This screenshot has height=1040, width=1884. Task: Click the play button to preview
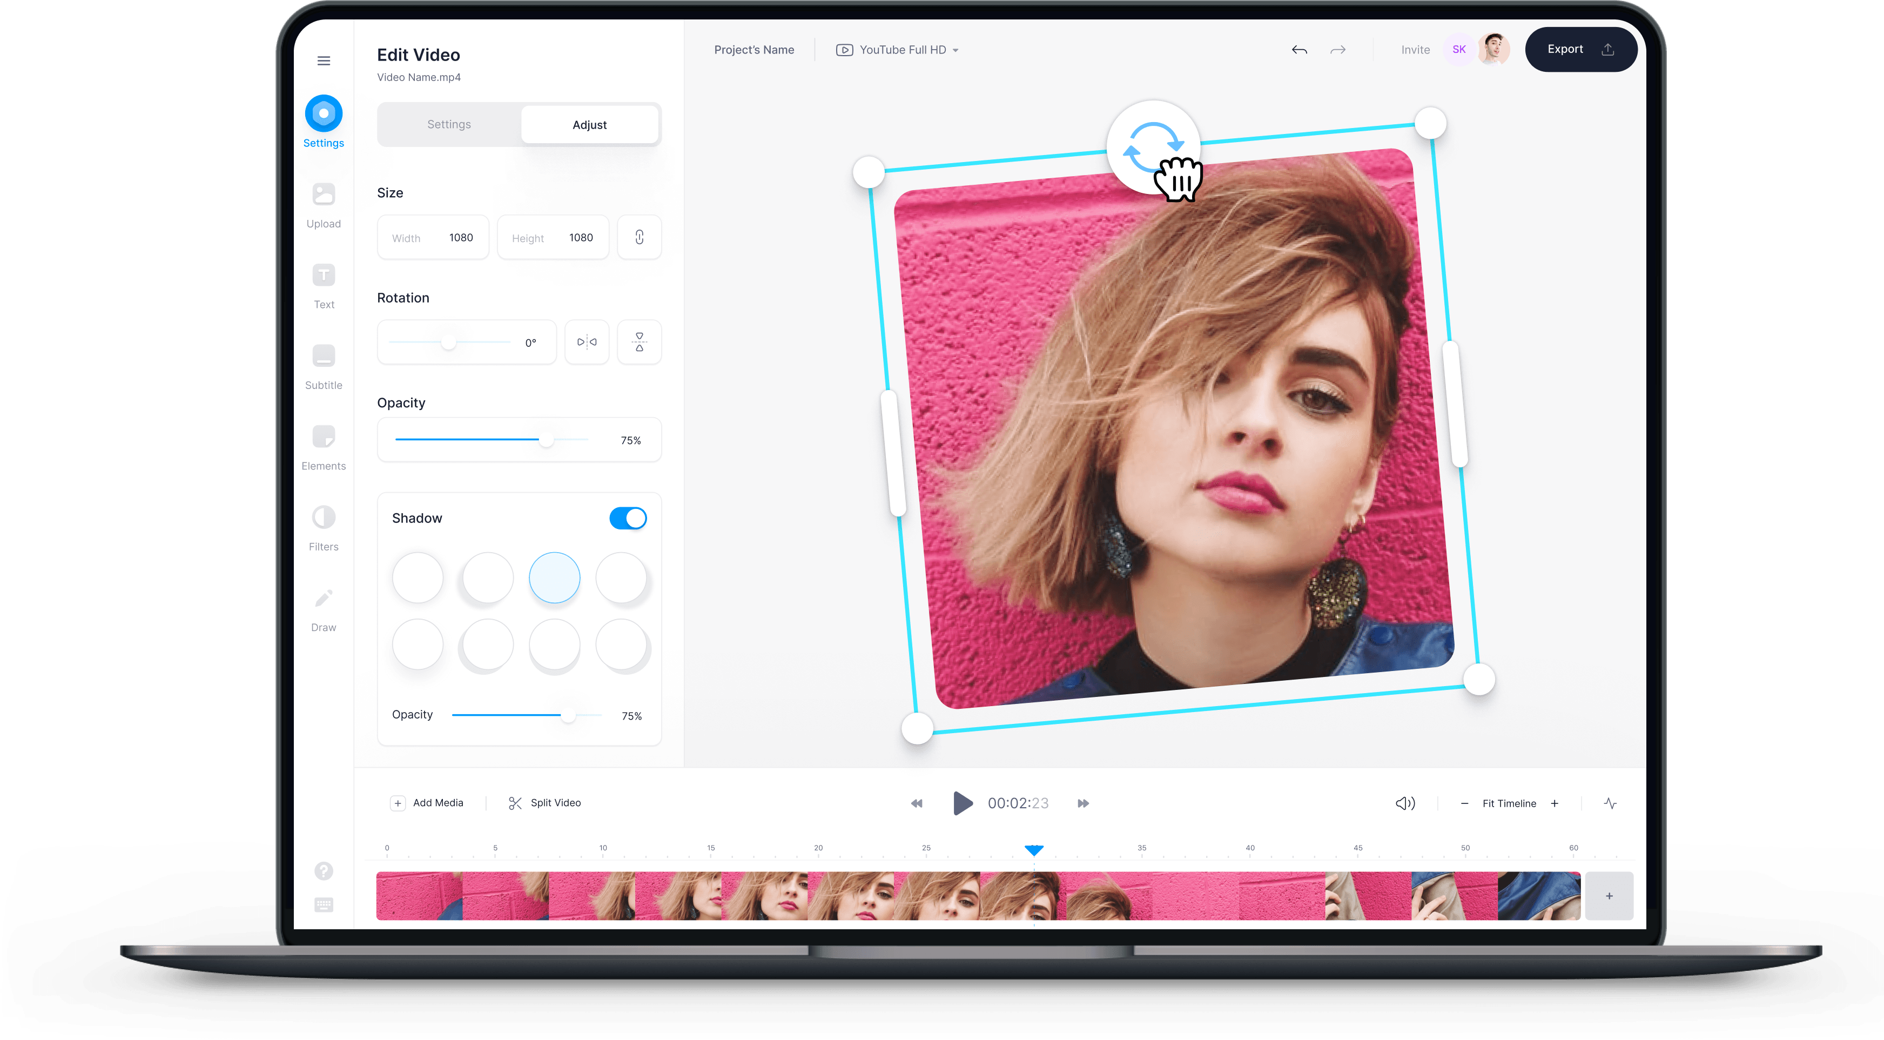963,803
